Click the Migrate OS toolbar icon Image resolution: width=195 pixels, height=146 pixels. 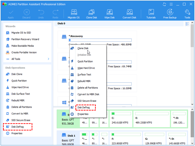pos(74,14)
